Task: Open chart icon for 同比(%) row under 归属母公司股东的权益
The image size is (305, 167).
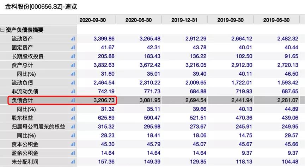Action: pos(73,136)
